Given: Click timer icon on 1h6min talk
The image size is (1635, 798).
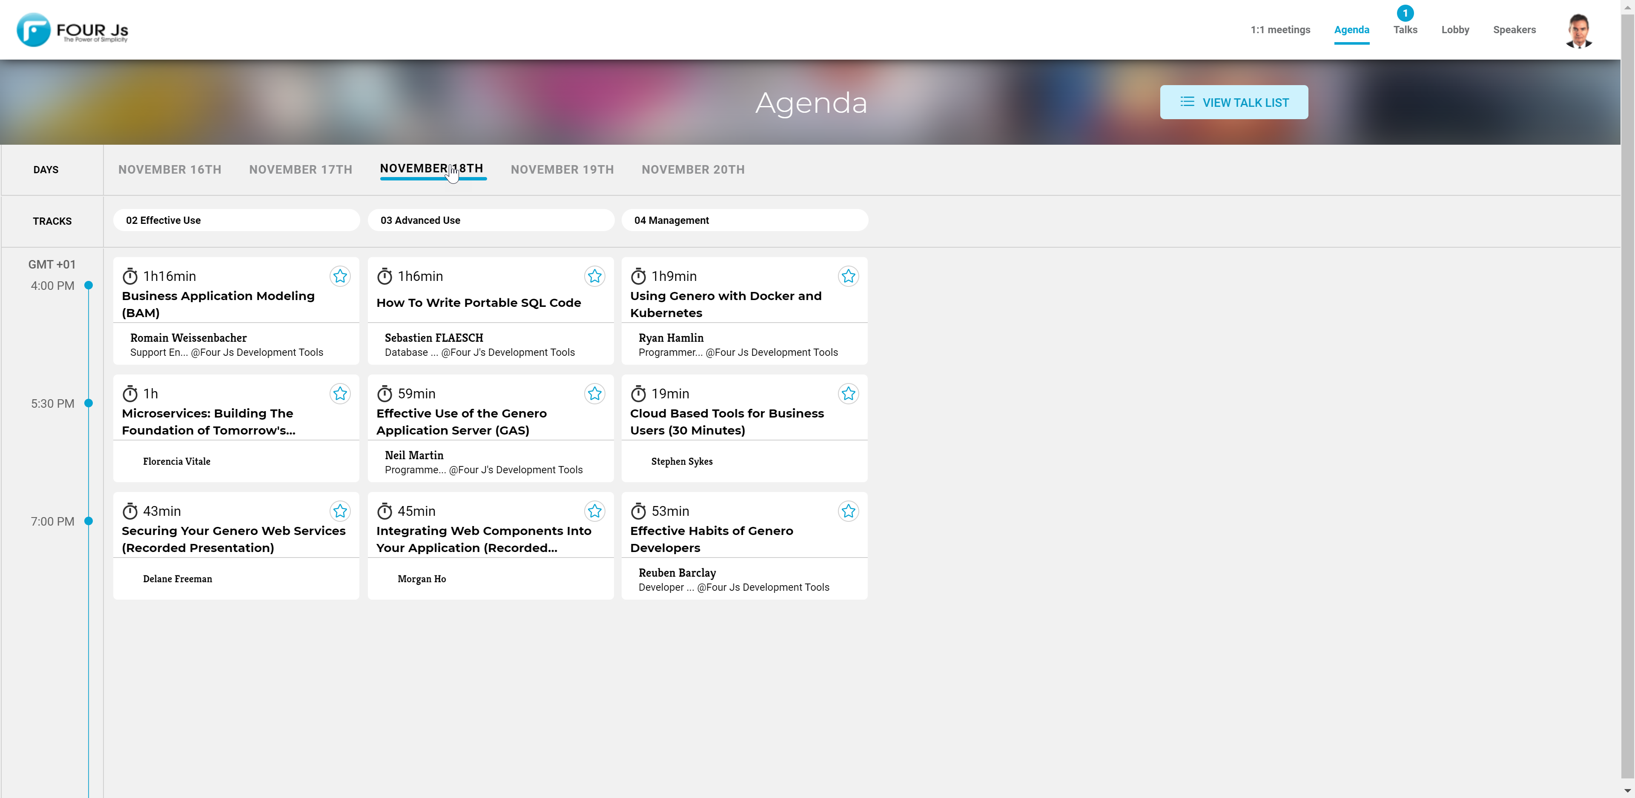Looking at the screenshot, I should (x=384, y=276).
